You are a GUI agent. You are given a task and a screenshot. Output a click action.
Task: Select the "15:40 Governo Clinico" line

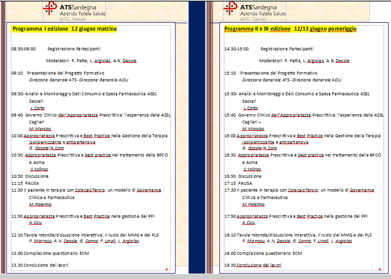pos(304,115)
